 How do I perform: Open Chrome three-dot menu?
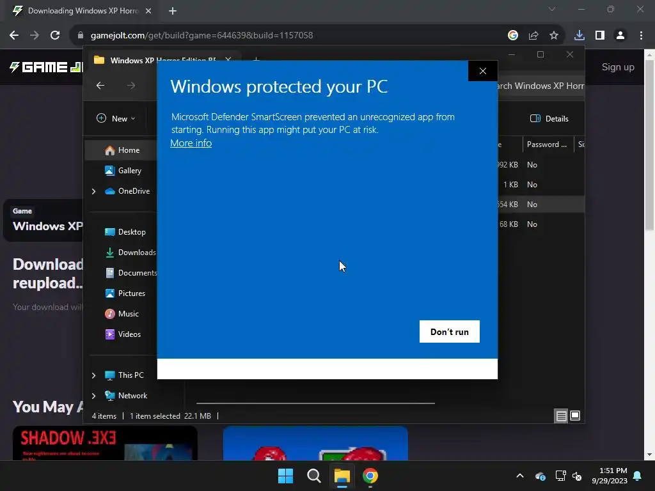(x=641, y=36)
